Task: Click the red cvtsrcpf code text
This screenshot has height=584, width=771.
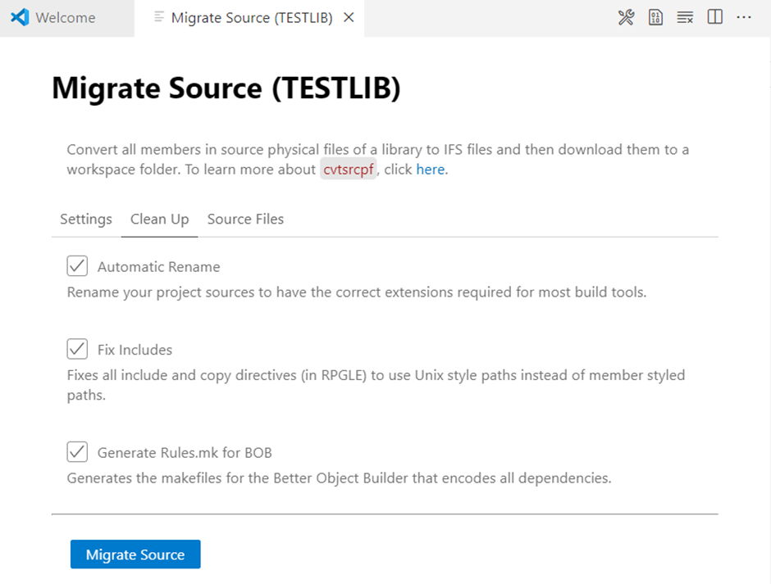Action: coord(348,170)
